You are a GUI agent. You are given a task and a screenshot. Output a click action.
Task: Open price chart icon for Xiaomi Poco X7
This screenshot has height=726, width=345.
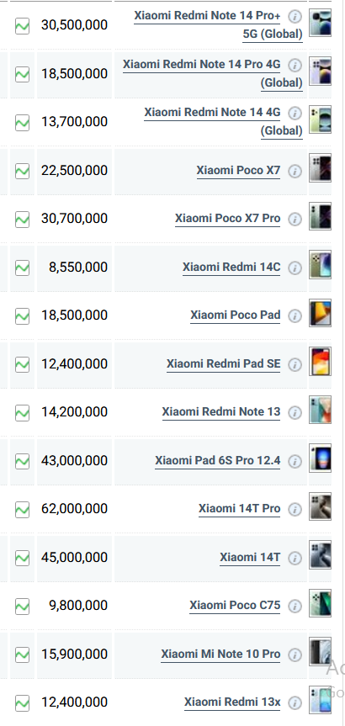(22, 171)
